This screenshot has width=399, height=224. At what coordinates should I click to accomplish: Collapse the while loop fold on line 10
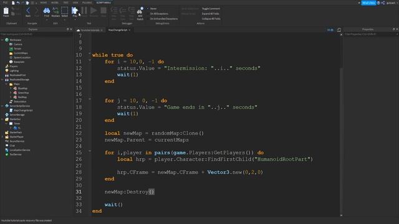tap(90, 54)
